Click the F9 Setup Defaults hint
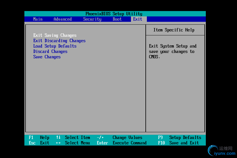The height and width of the screenshot is (158, 237). 179,138
